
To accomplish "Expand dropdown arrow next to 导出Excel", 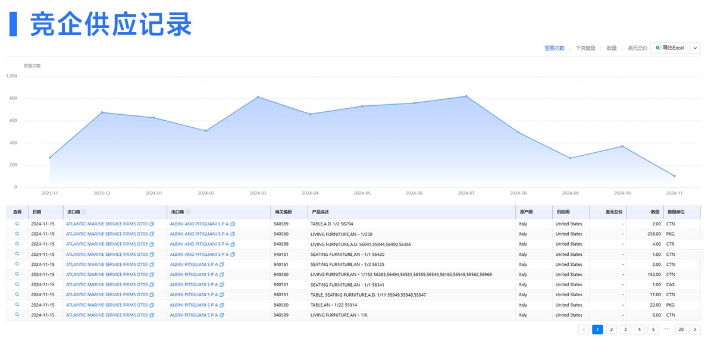I will (695, 48).
